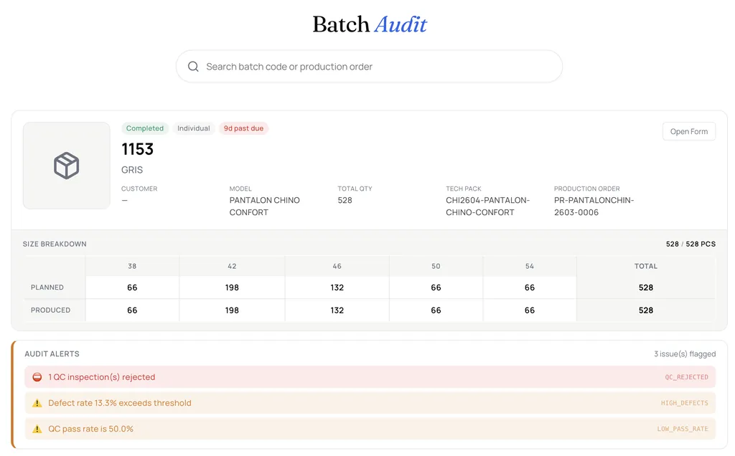Click the size 42 column header
The image size is (735, 456).
(232, 266)
